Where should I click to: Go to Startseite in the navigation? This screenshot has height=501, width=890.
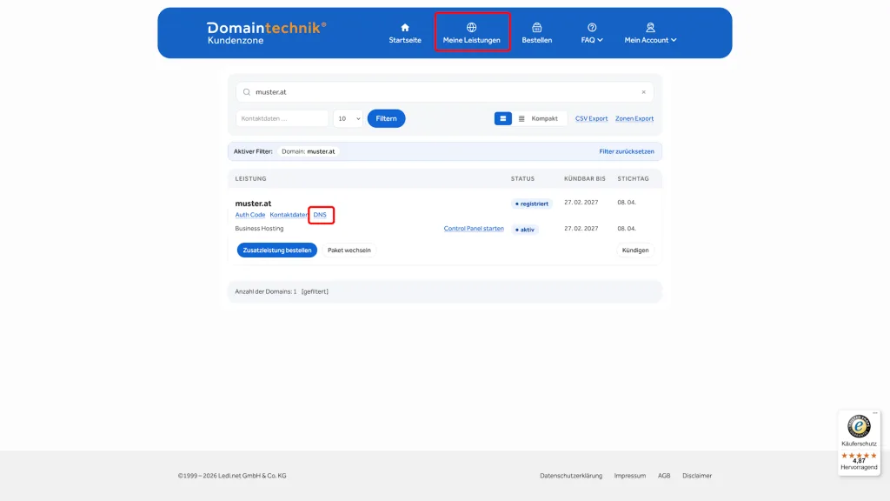pos(405,34)
